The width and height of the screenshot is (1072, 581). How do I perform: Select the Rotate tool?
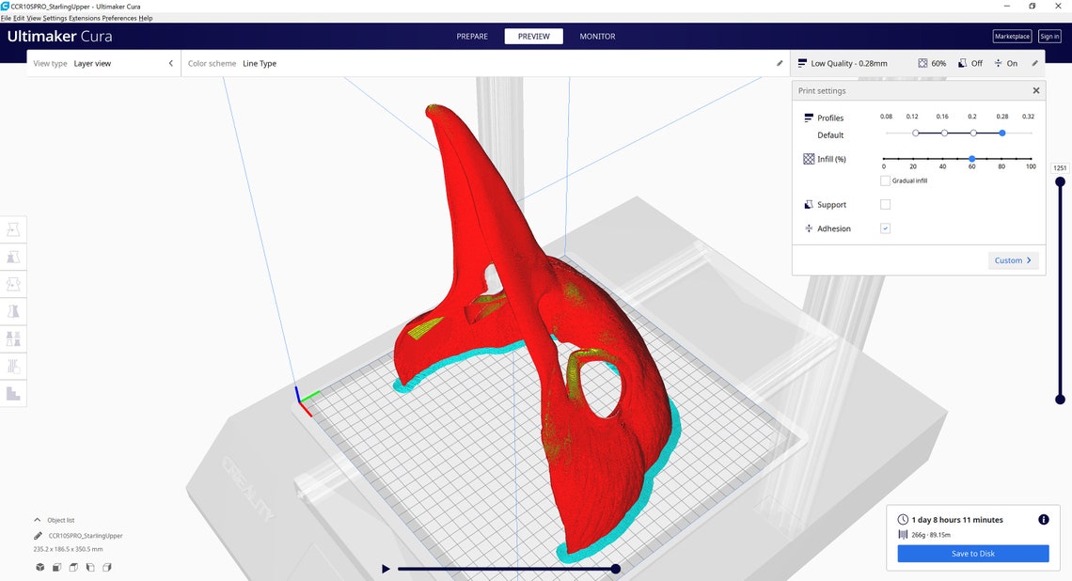click(x=13, y=283)
